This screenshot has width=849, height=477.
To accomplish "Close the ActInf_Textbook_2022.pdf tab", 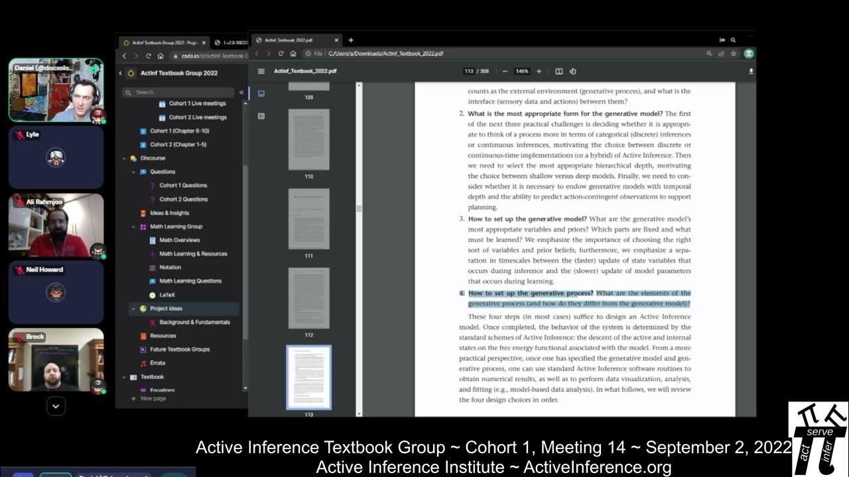I will [337, 40].
